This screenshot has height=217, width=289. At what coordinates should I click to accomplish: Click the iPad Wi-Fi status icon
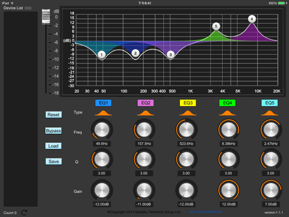point(12,3)
